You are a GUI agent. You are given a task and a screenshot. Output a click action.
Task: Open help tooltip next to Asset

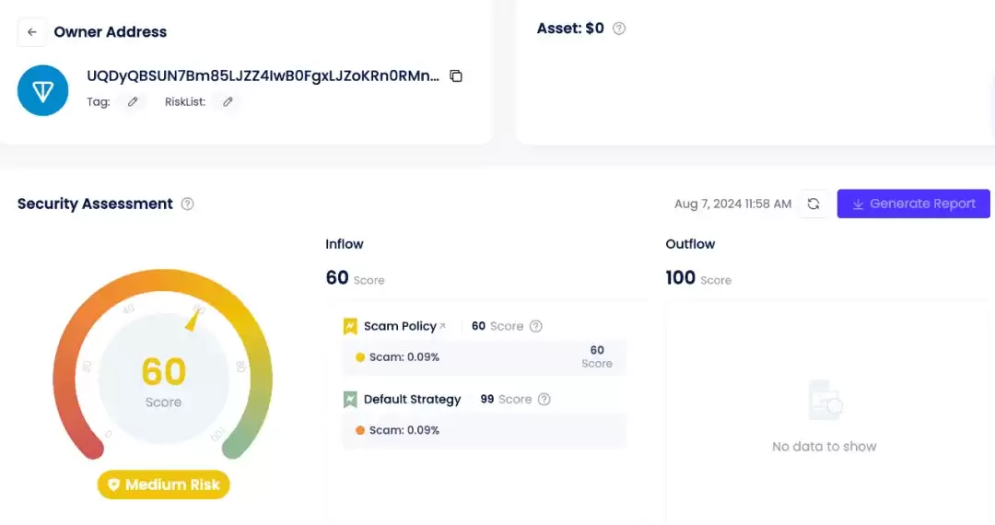tap(619, 29)
